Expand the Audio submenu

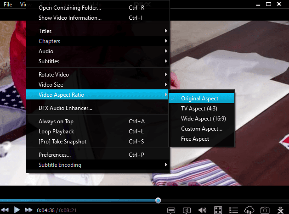[x=98, y=51]
